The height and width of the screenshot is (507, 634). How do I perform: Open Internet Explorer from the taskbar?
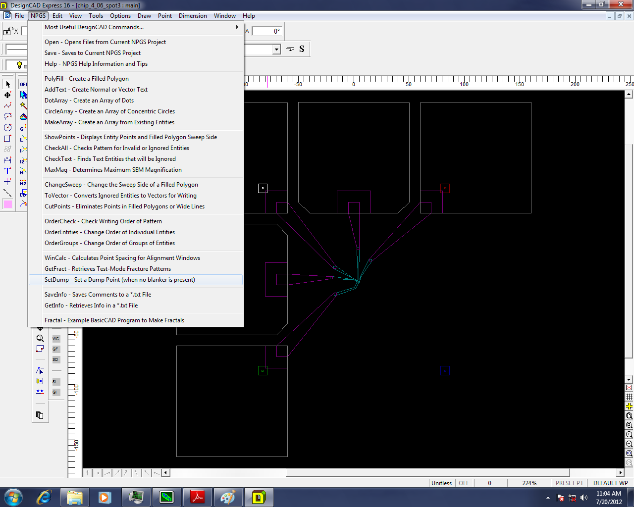[44, 497]
